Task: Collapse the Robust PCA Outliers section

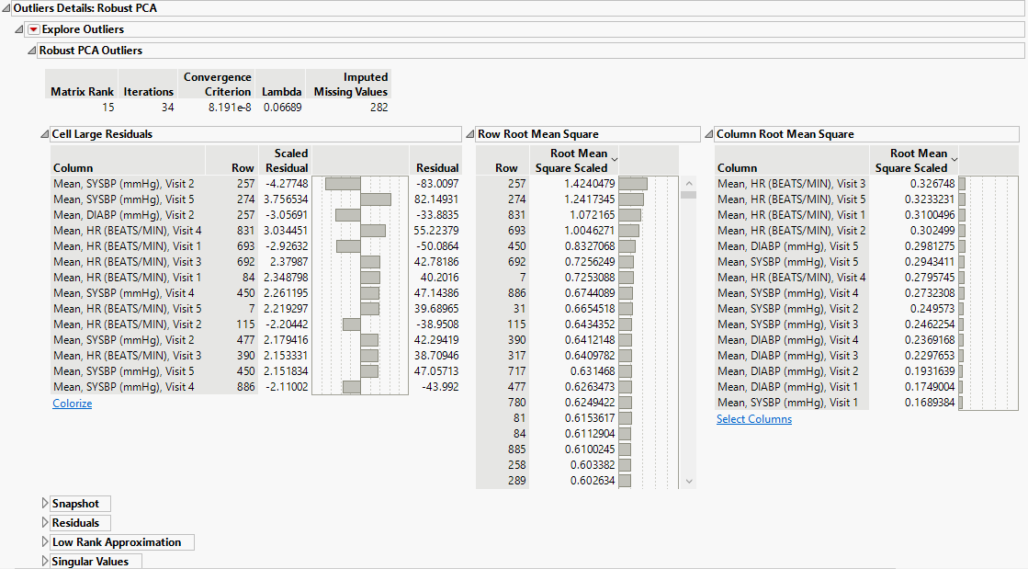Action: click(32, 51)
